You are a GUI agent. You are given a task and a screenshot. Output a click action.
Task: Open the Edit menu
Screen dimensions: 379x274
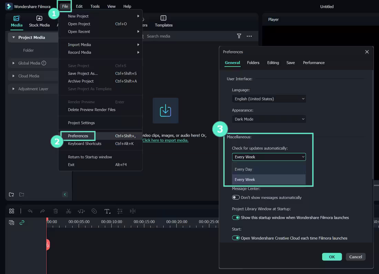coord(79,6)
